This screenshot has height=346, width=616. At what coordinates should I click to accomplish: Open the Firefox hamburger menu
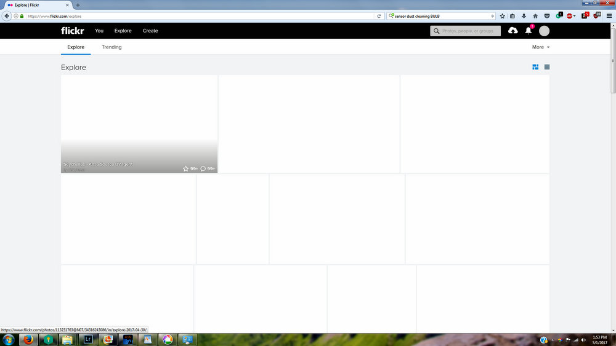pyautogui.click(x=608, y=16)
